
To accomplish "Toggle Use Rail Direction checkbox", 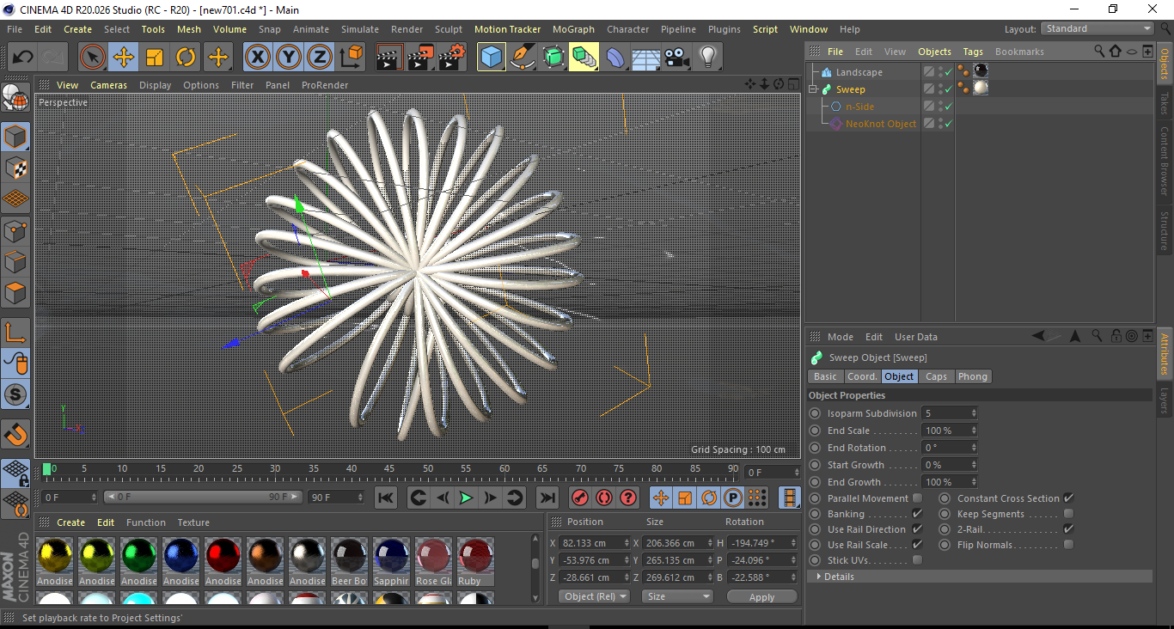I will point(917,529).
